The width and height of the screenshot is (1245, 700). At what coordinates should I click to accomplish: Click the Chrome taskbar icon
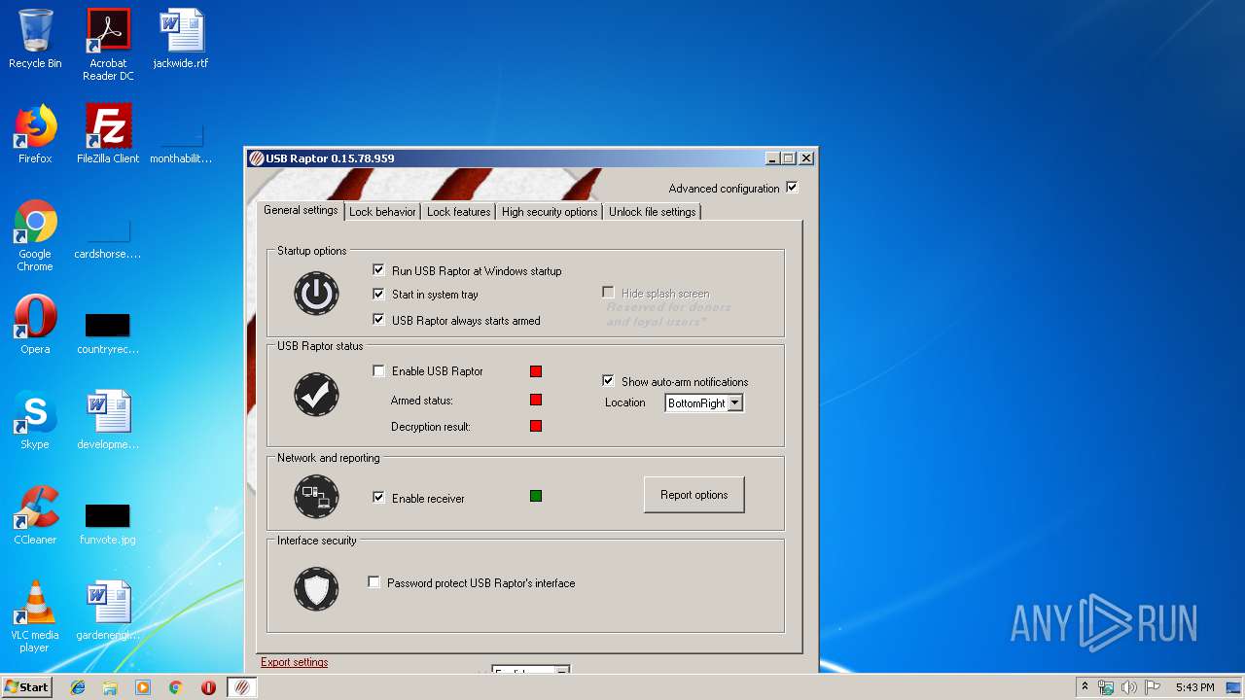(x=175, y=687)
